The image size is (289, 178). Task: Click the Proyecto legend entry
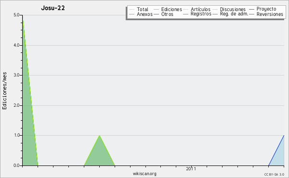[x=263, y=9]
